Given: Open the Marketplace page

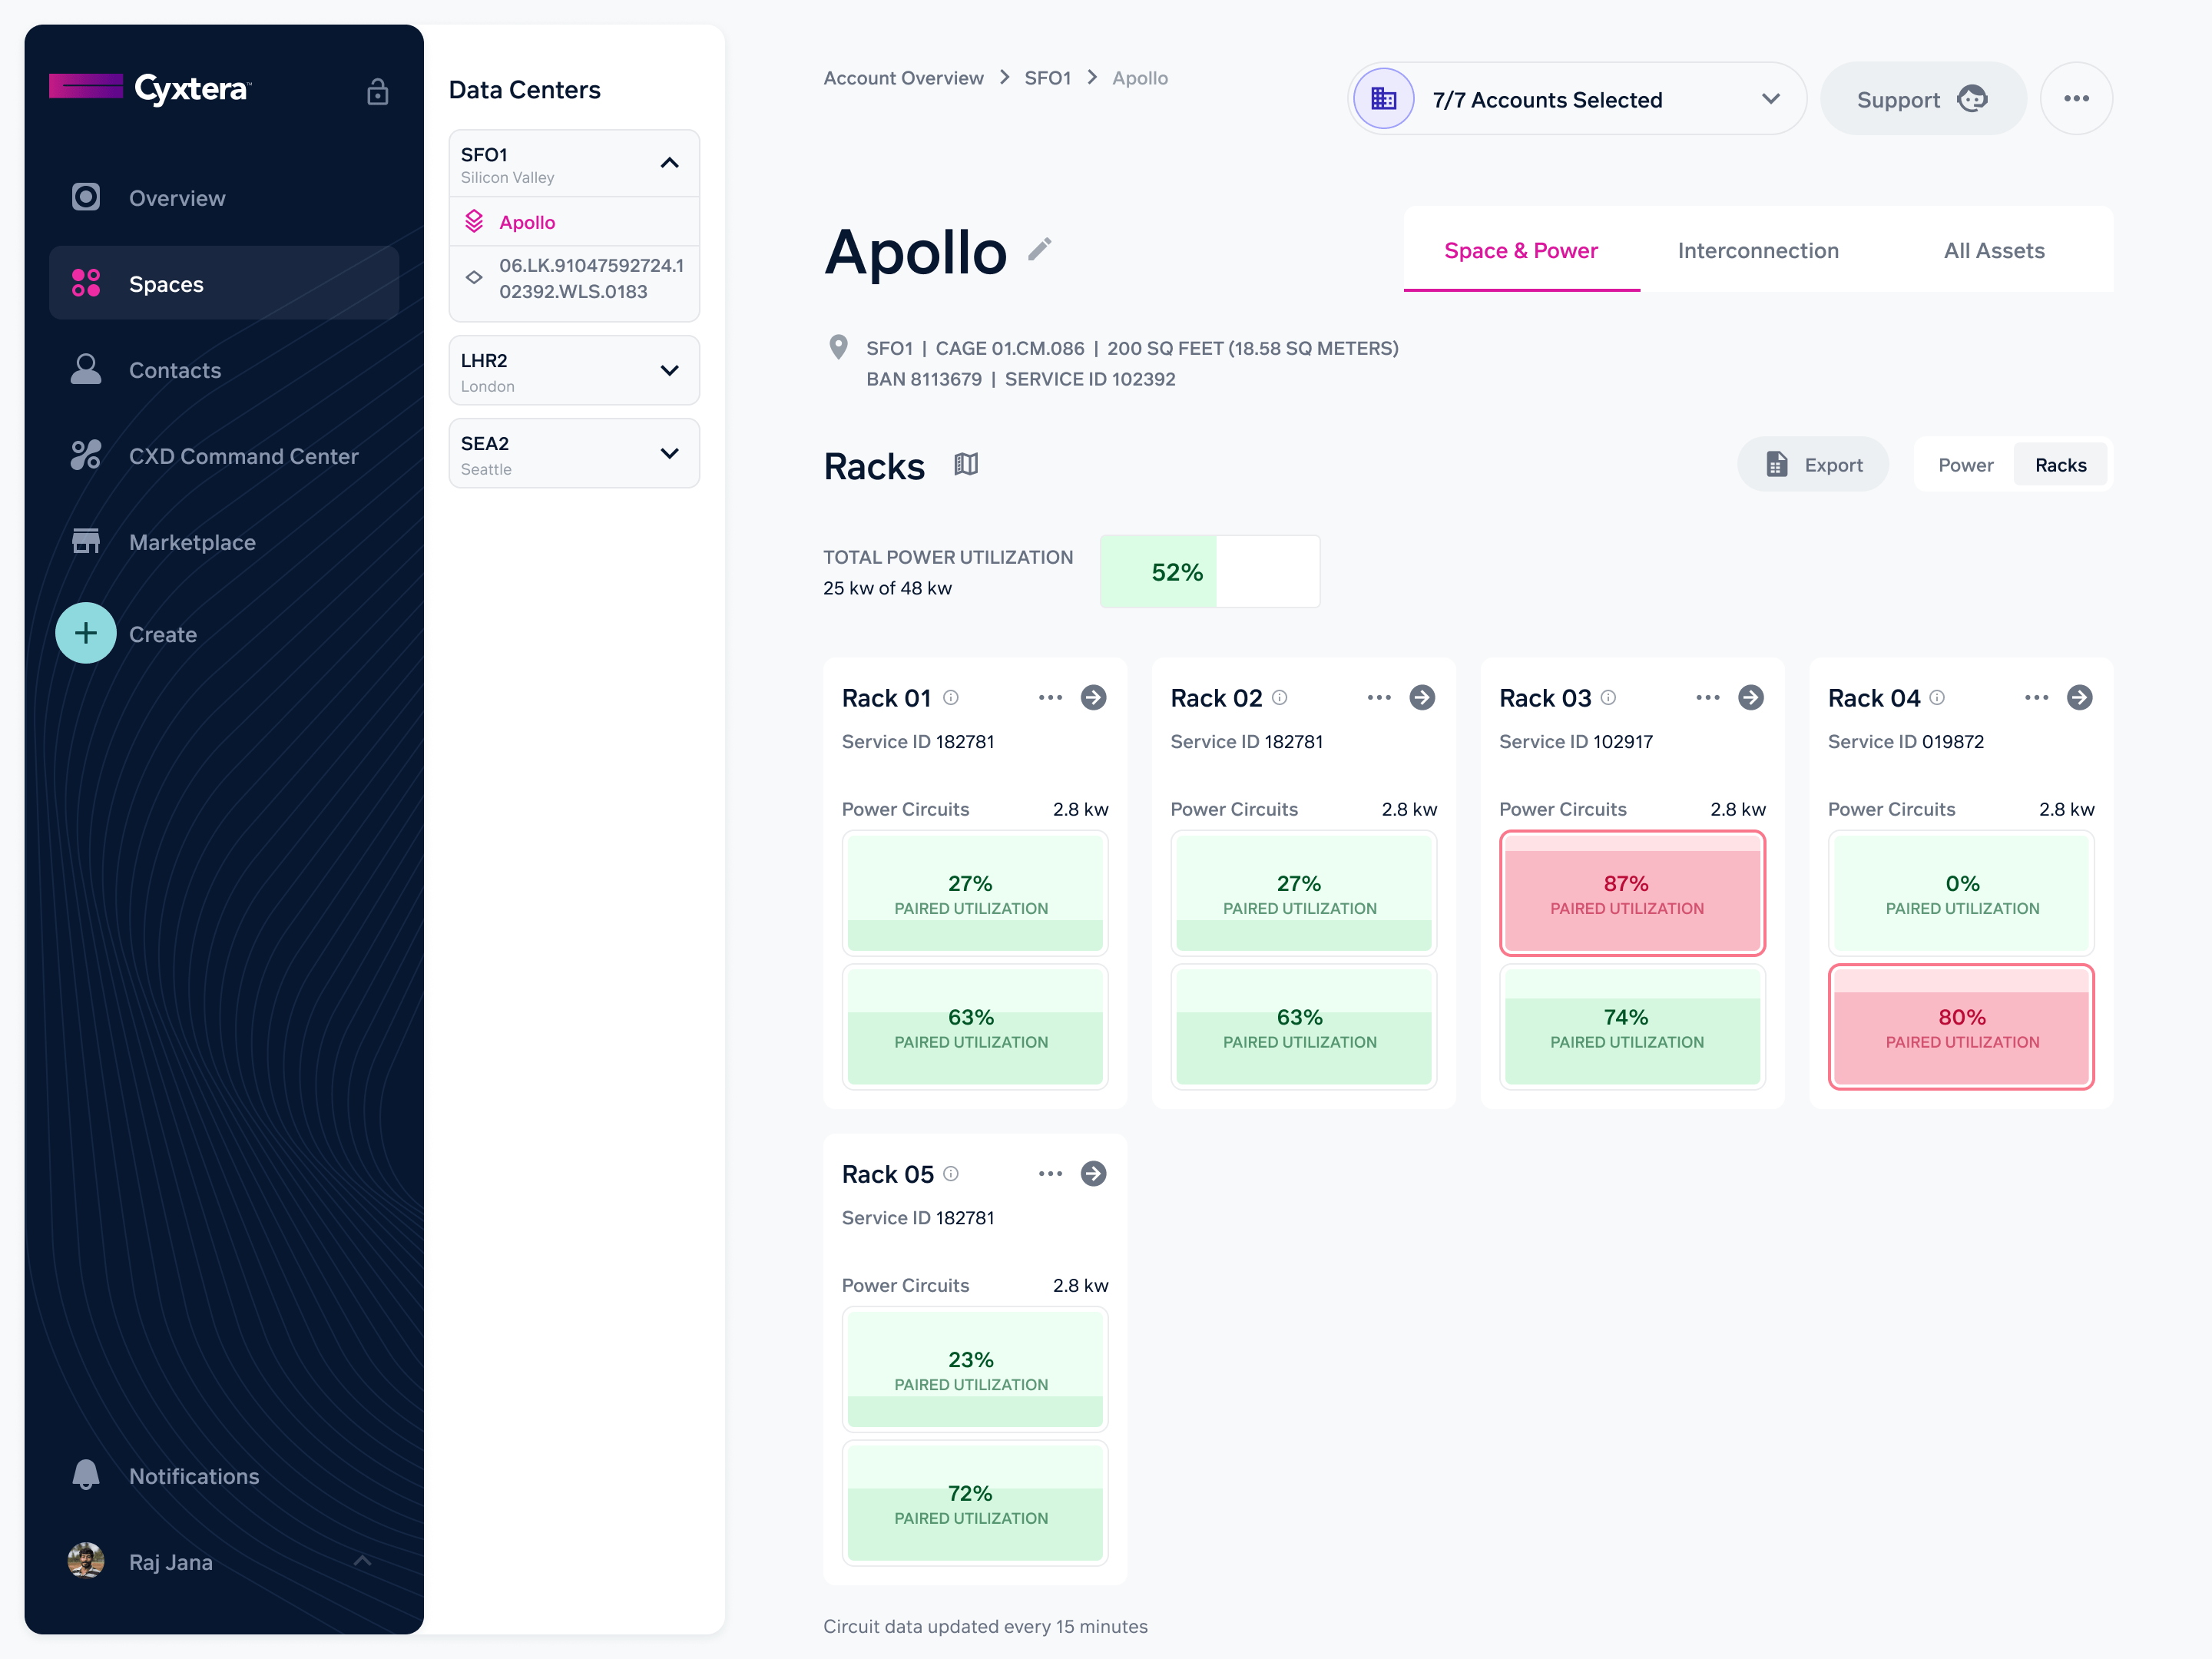Looking at the screenshot, I should click(224, 542).
